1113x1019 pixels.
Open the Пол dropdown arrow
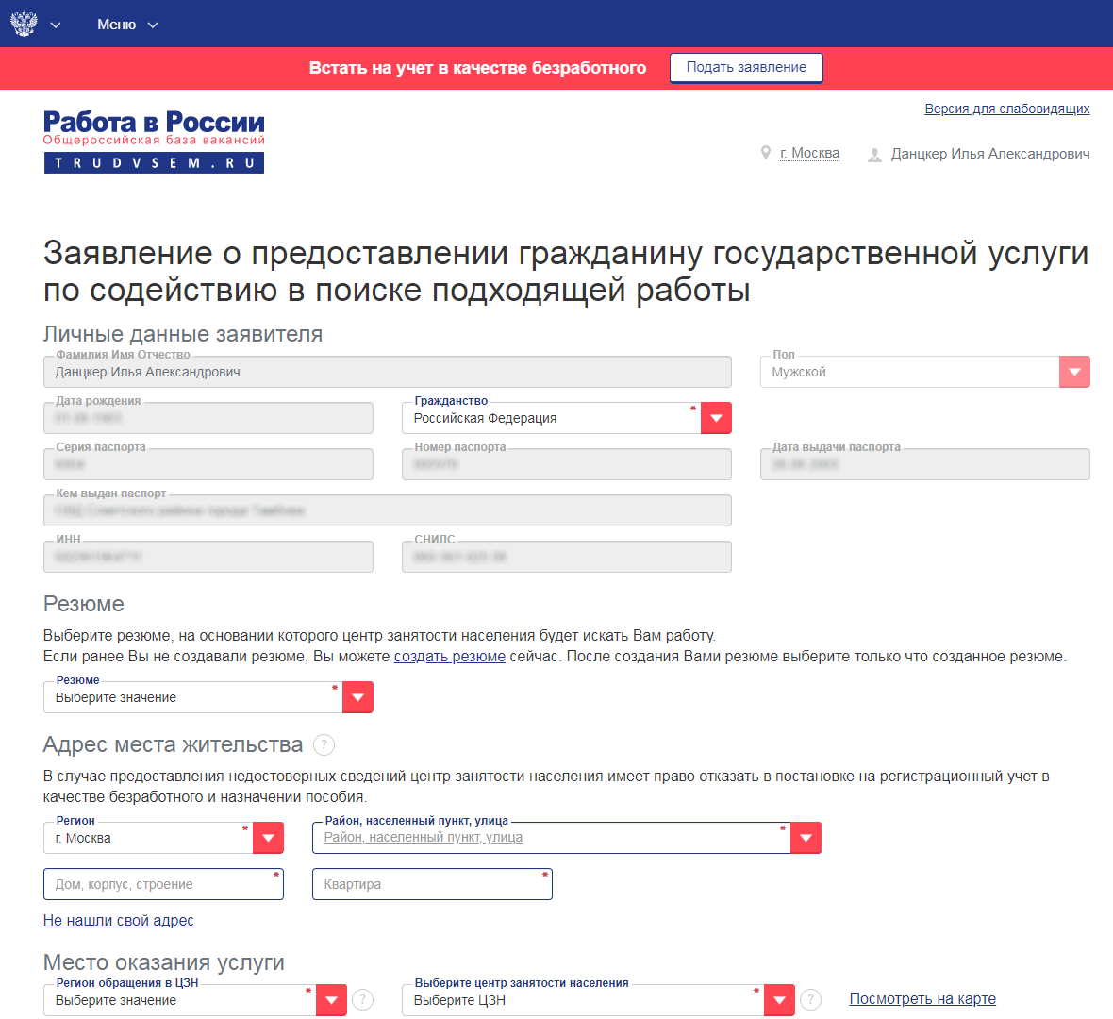point(1074,372)
